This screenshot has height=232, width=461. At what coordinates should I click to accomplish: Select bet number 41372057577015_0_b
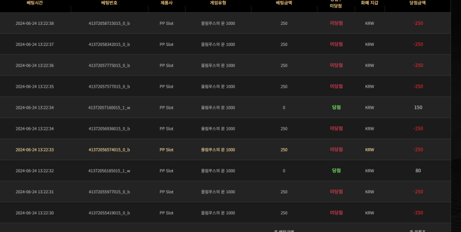pos(109,87)
